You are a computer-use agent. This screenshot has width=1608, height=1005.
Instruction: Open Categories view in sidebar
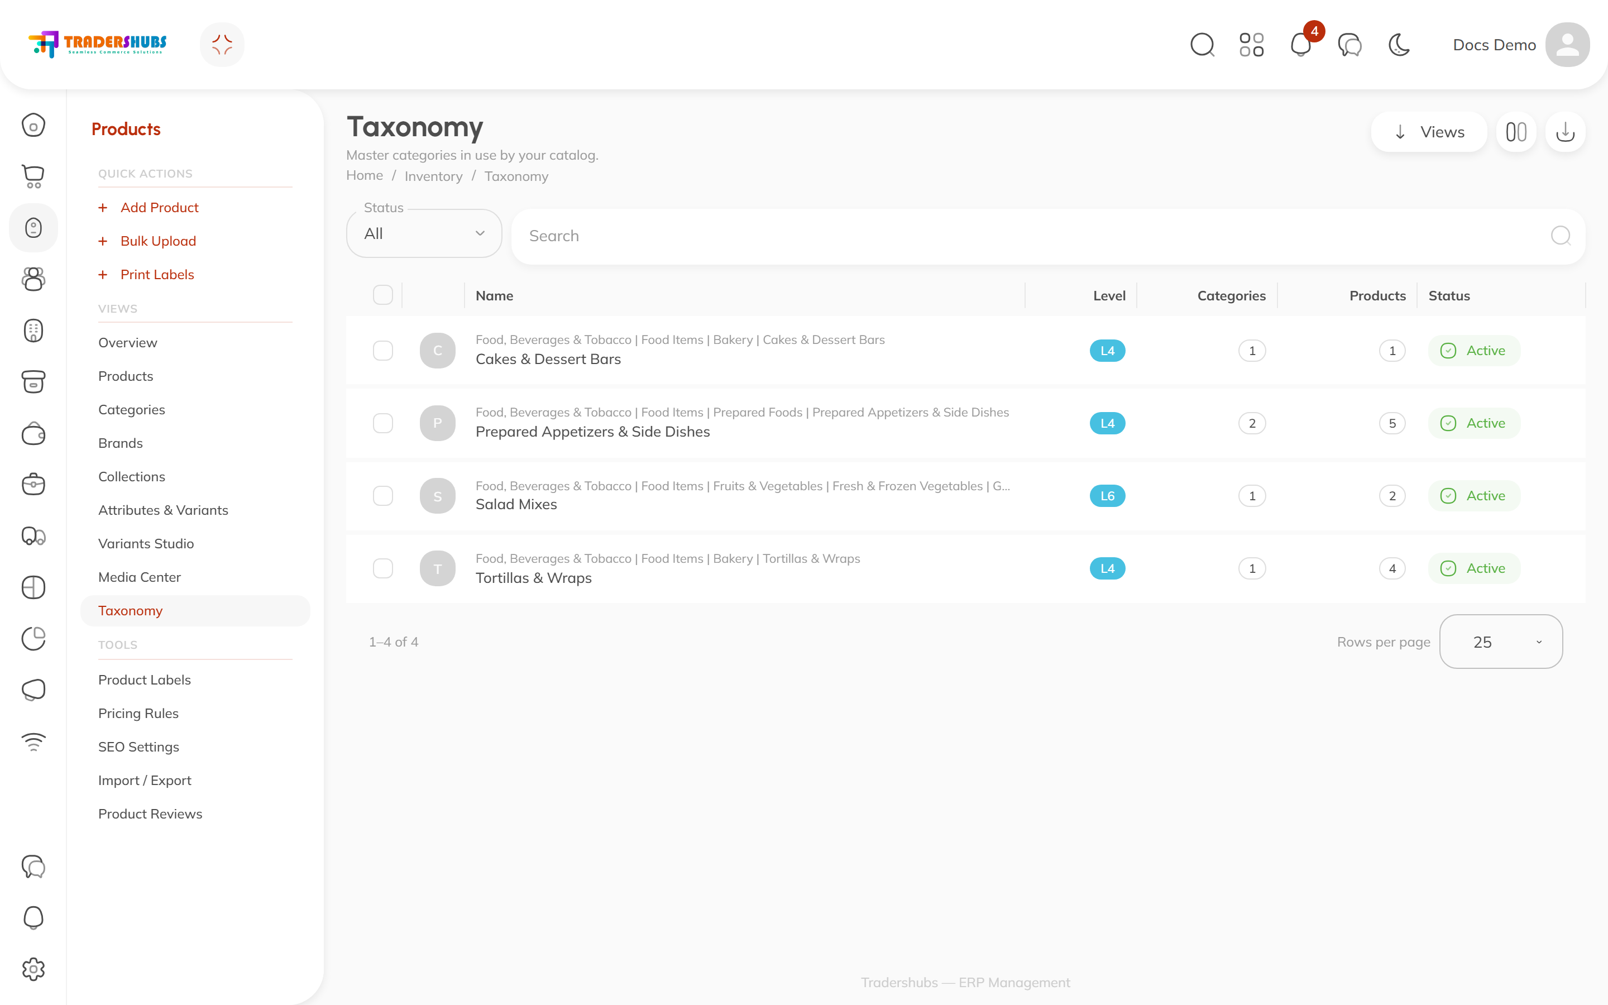tap(132, 409)
